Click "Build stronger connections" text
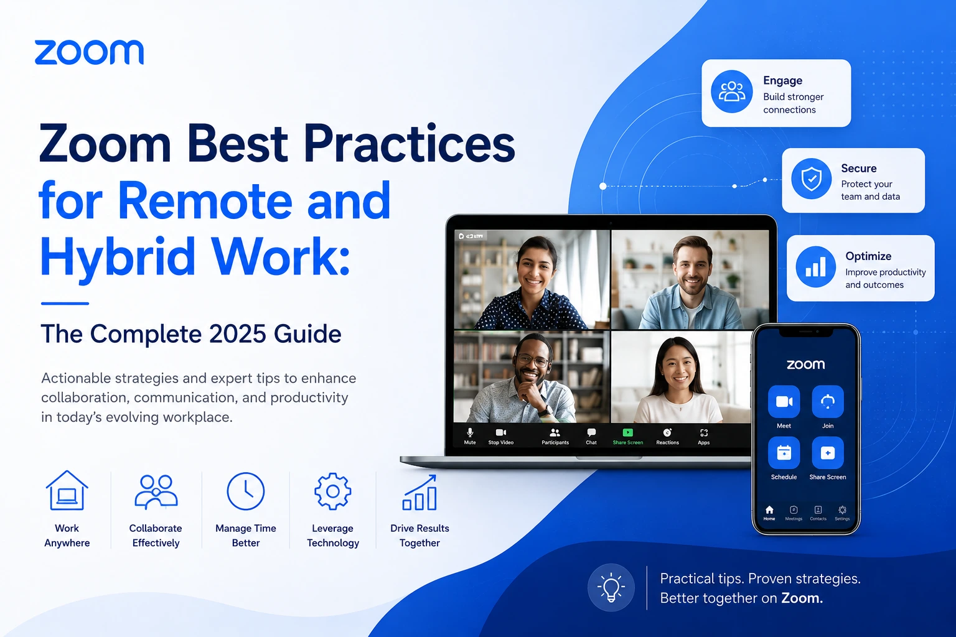 [x=794, y=103]
